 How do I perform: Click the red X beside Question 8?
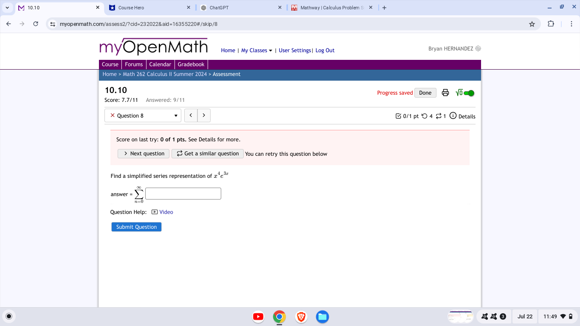click(x=113, y=115)
